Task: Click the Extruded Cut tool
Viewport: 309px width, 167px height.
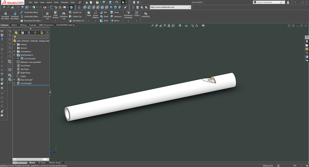Action: click(x=47, y=15)
